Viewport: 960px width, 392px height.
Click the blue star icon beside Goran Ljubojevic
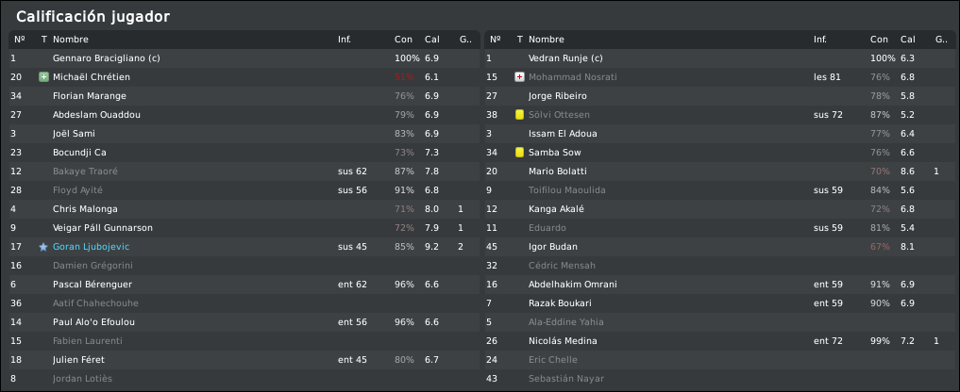43,247
